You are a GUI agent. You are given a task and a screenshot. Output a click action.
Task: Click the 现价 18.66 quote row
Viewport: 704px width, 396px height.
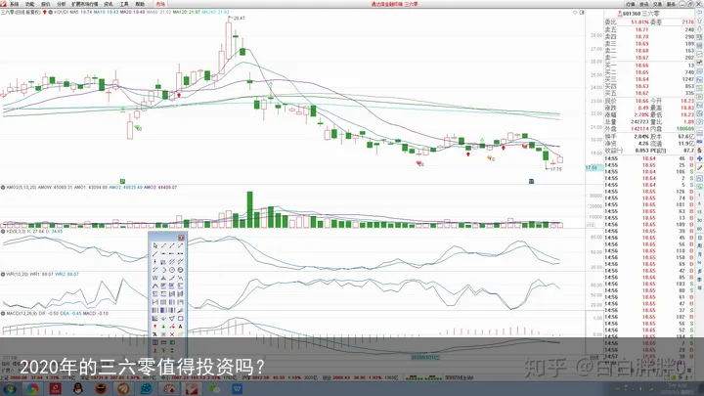[x=627, y=102]
